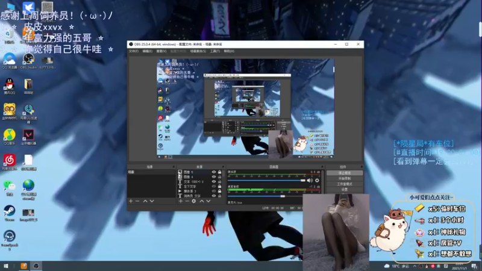482x271 pixels.
Task: Mute the 媒体源 audio with the speaker icon
Action: [310, 180]
